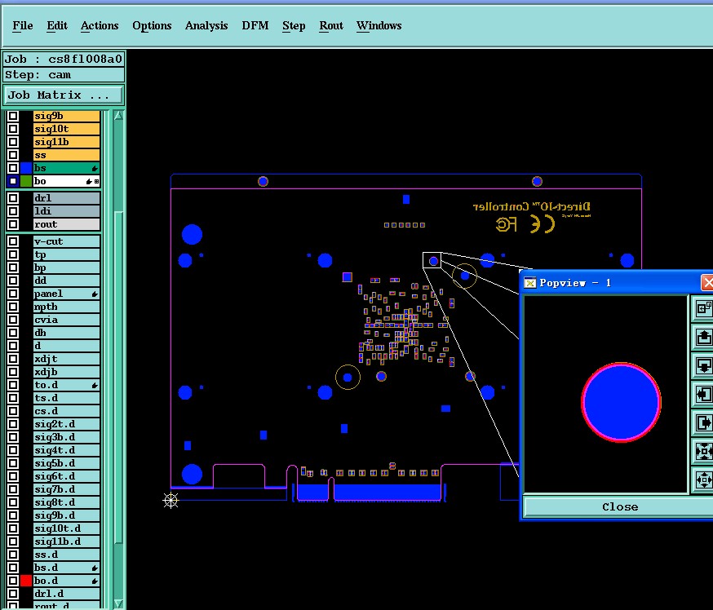
Task: Enable the rout layer checkbox
Action: pos(13,224)
